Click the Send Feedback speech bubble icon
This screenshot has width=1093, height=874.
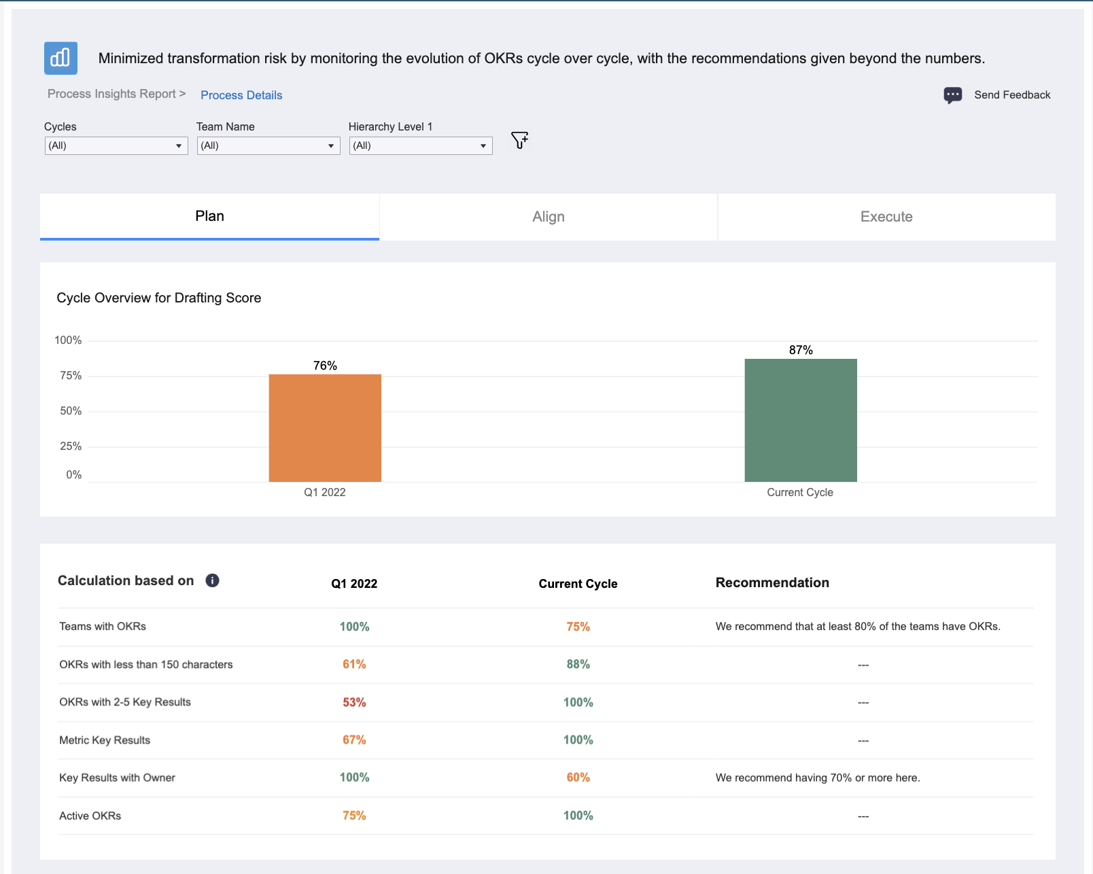(952, 95)
